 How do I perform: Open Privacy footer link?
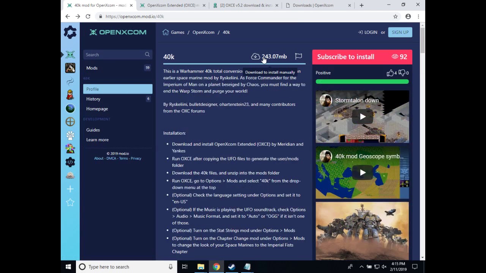click(136, 158)
